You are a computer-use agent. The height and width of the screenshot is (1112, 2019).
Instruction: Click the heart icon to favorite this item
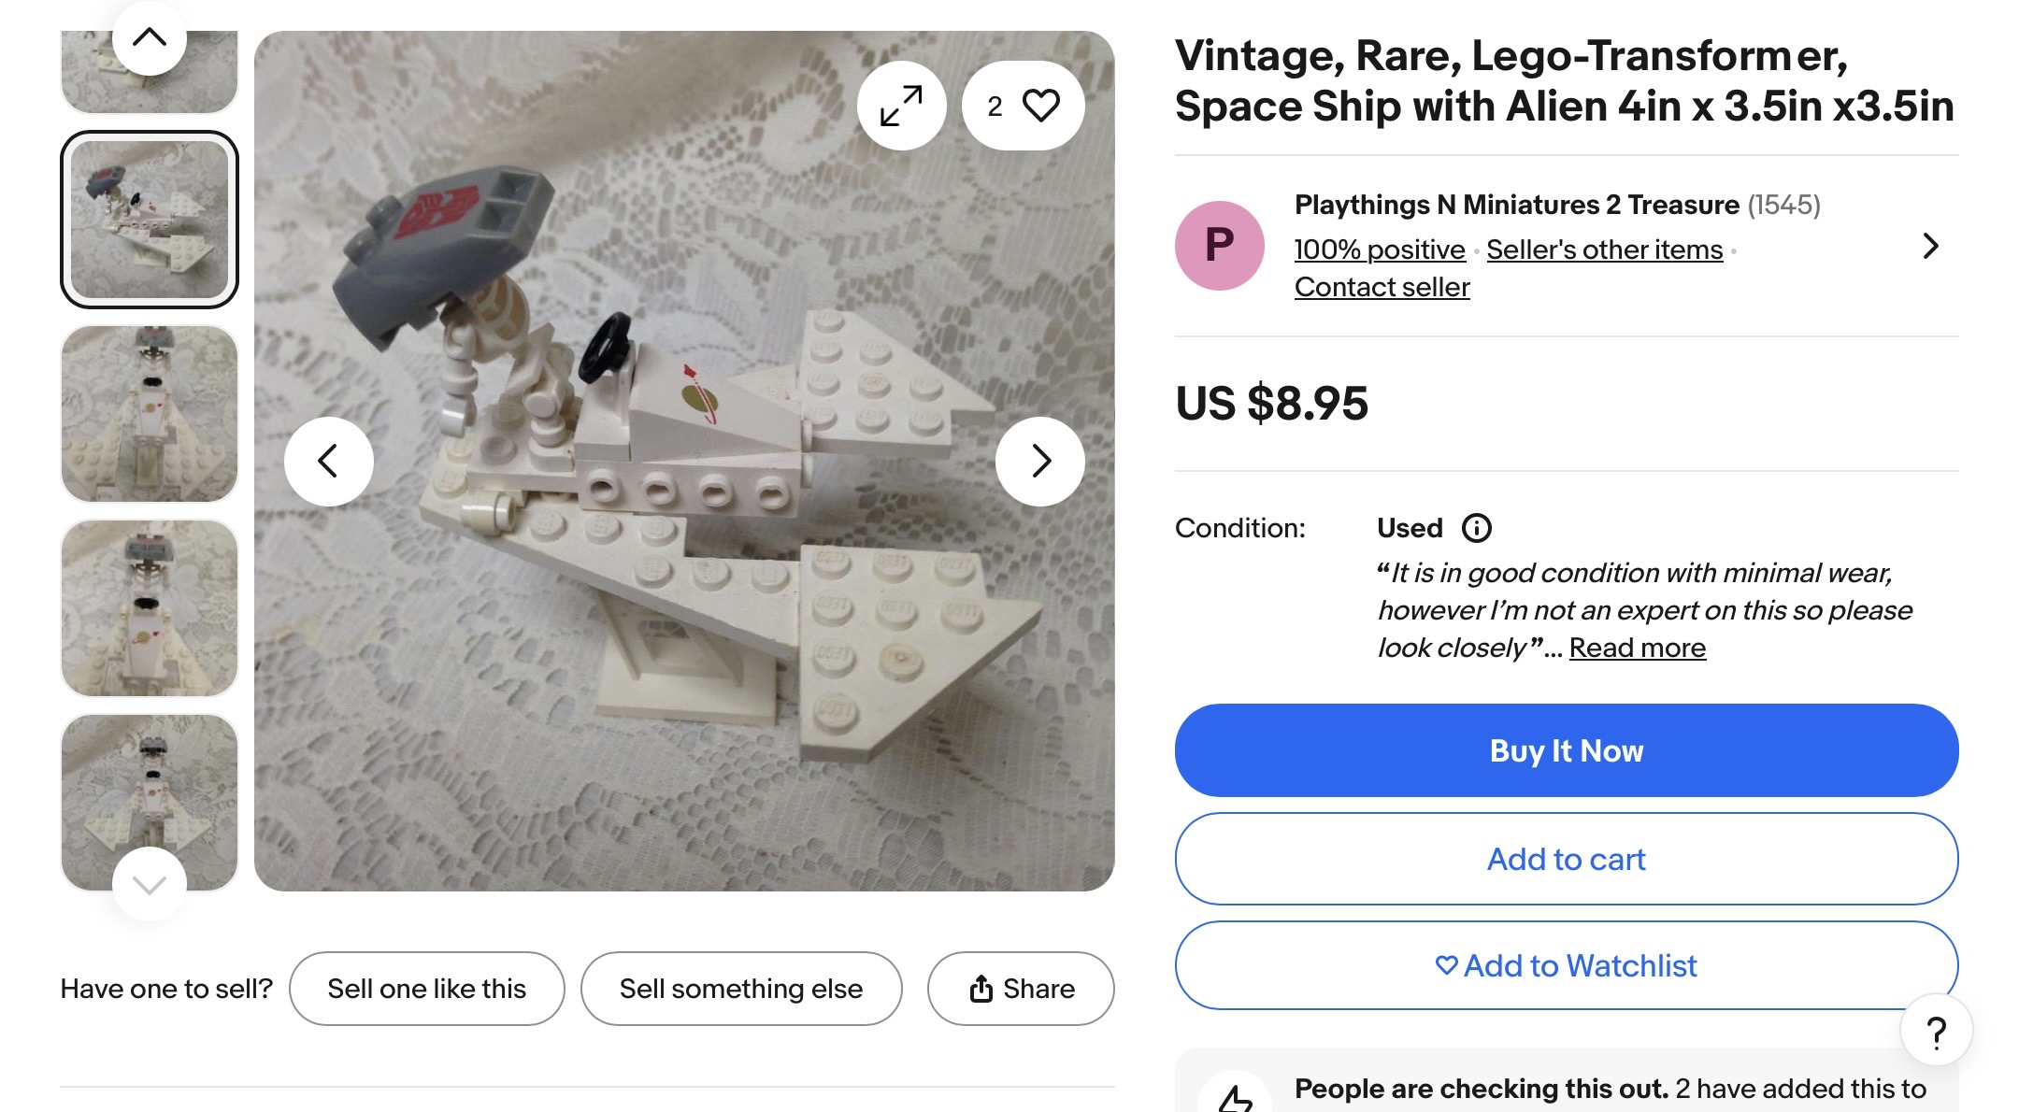coord(1040,106)
